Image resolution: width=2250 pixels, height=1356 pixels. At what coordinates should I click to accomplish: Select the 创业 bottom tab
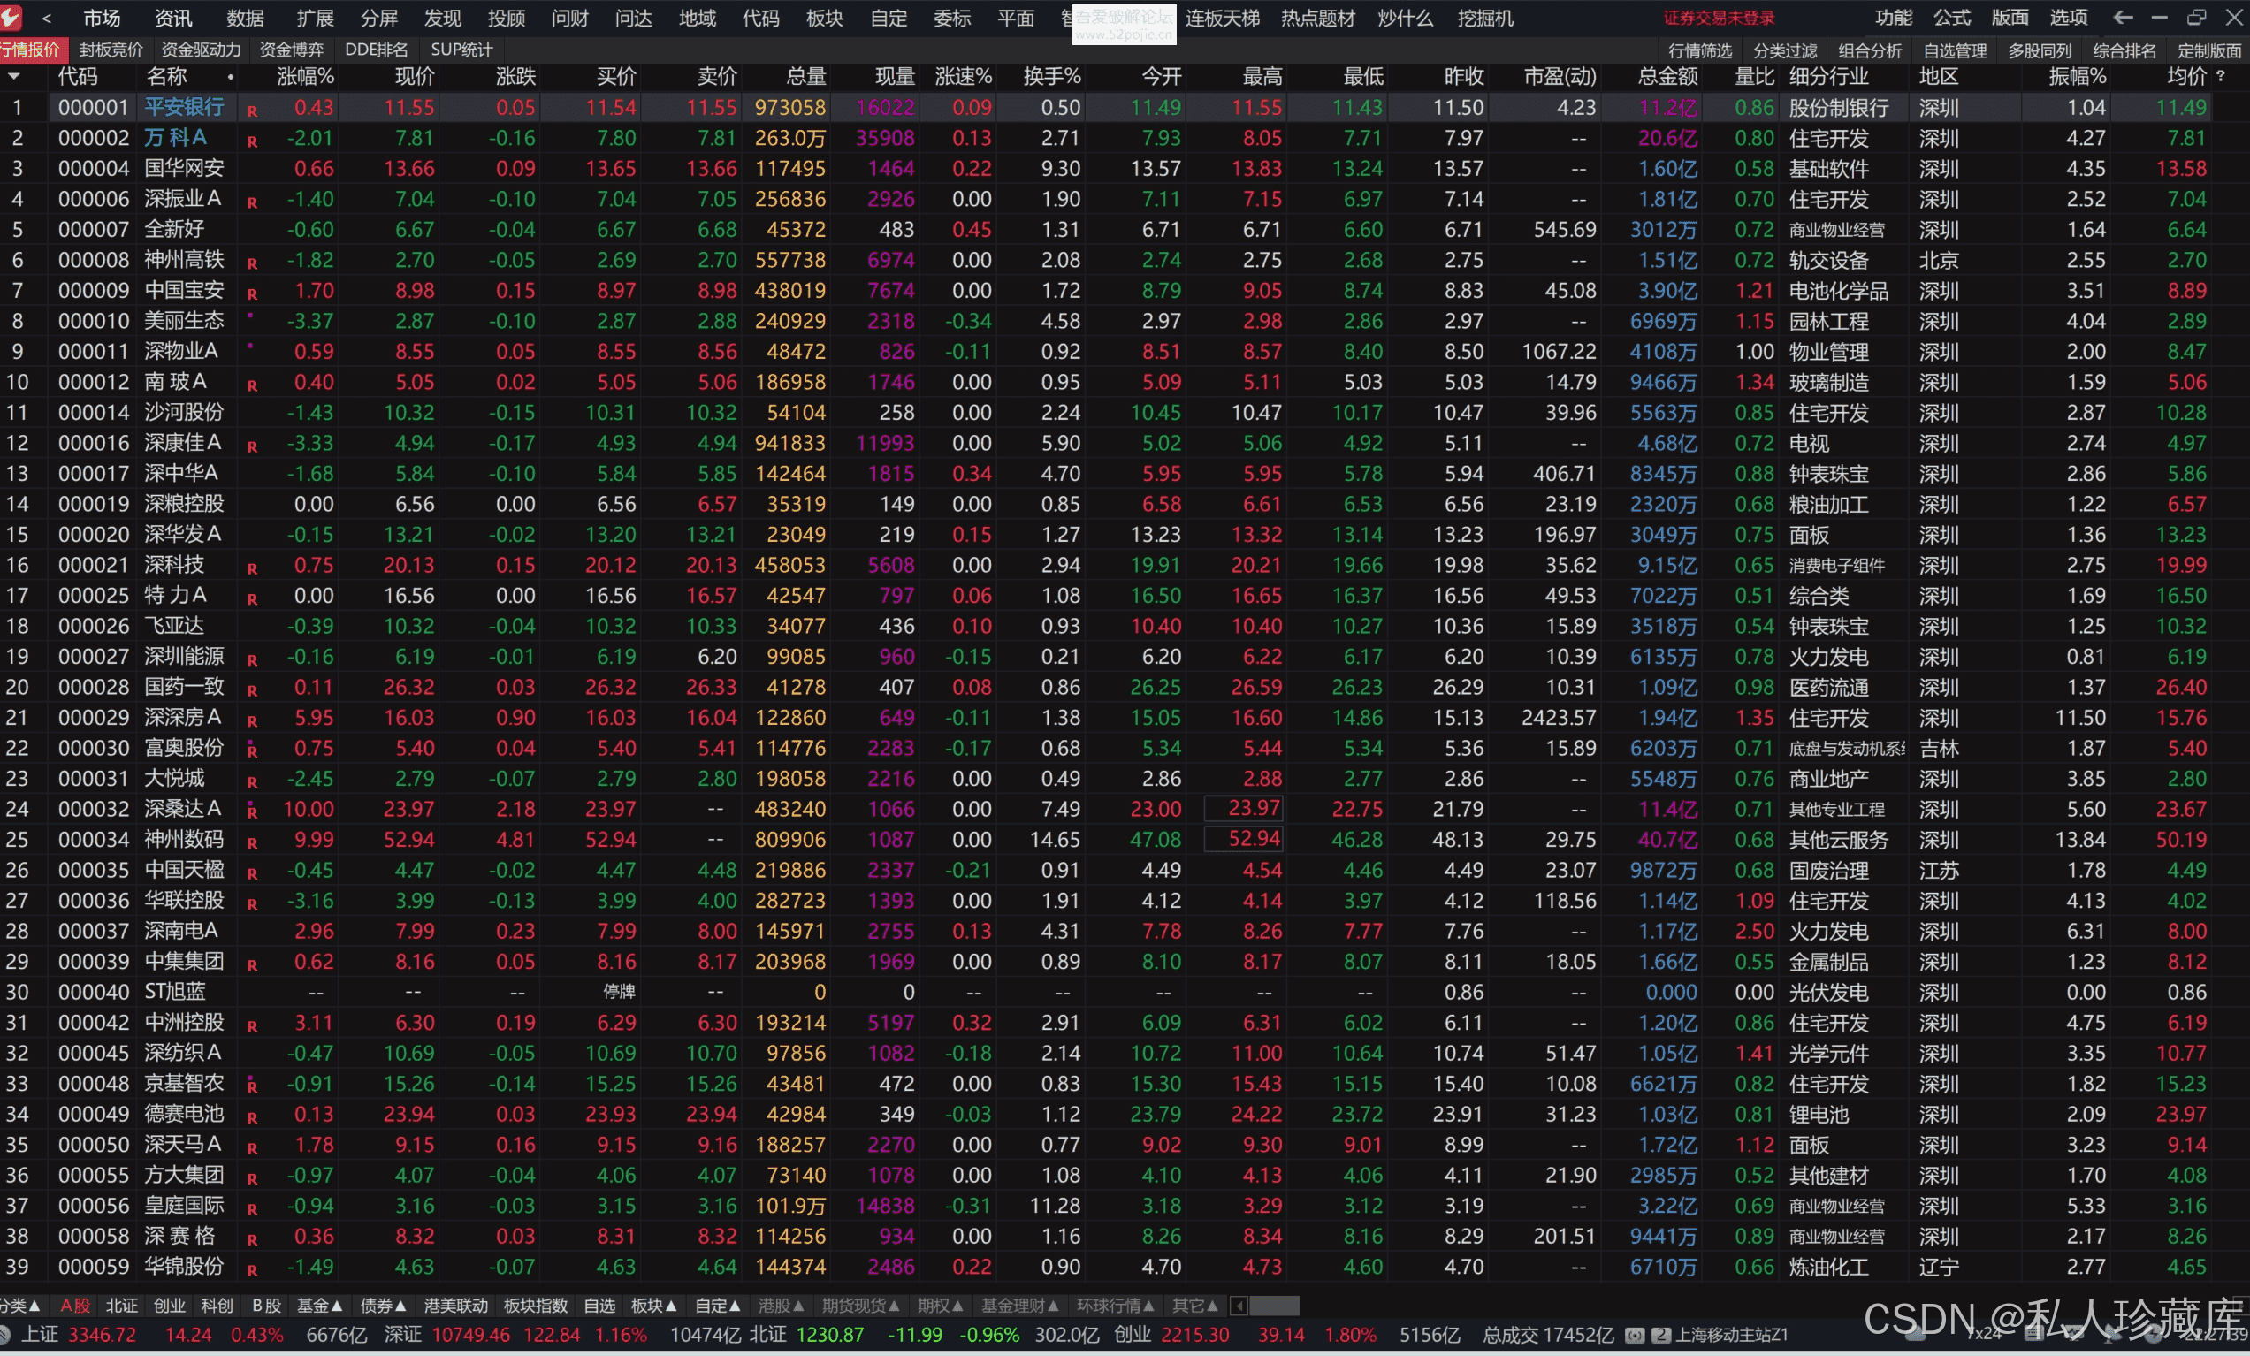point(170,1306)
